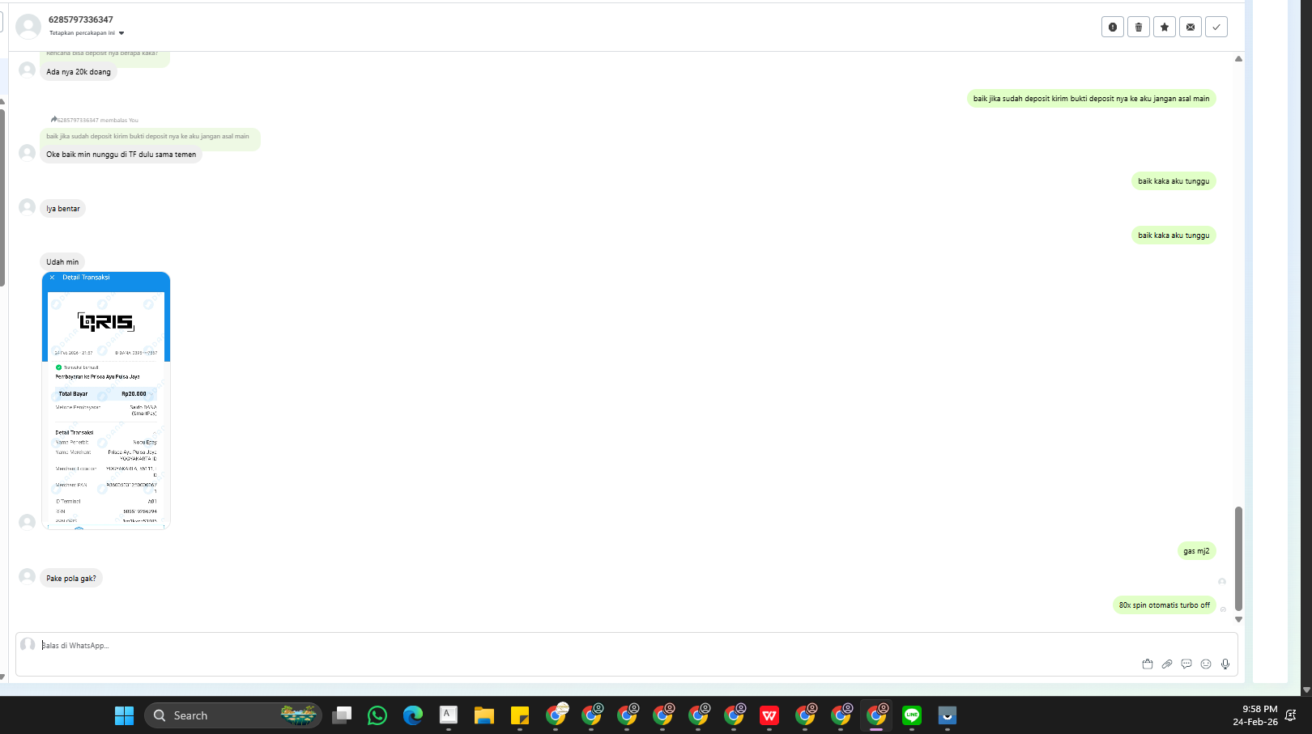Mark conversation unread with envelope icon
This screenshot has height=734, width=1312.
pos(1191,27)
